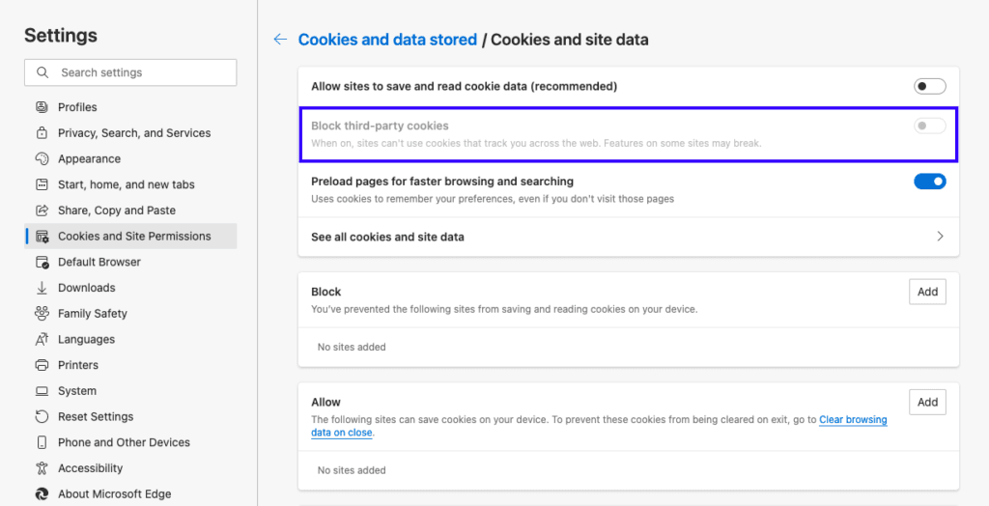Expand See all cookies and site data chevron
The height and width of the screenshot is (506, 989).
(940, 237)
